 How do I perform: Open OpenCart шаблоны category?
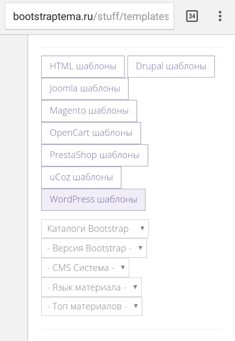(x=91, y=133)
